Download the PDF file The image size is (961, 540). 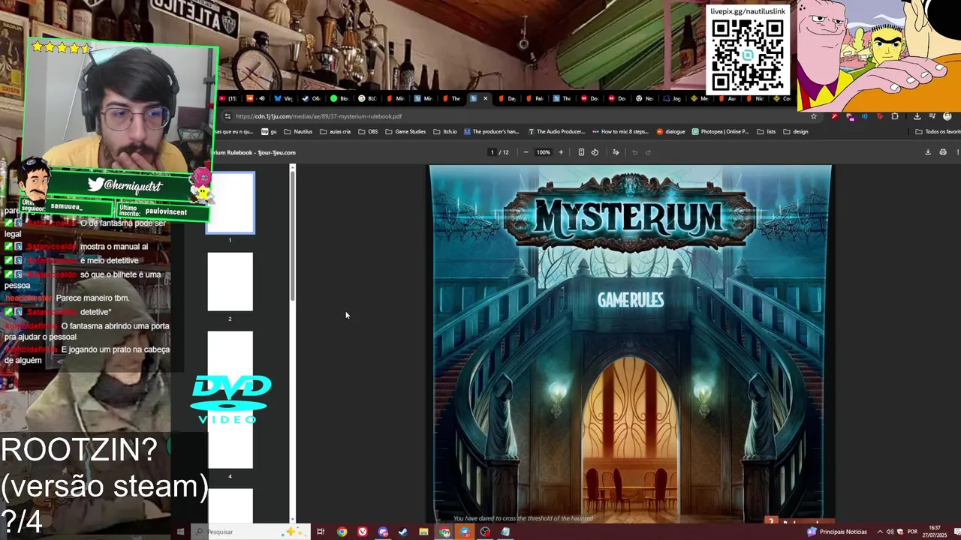point(928,152)
